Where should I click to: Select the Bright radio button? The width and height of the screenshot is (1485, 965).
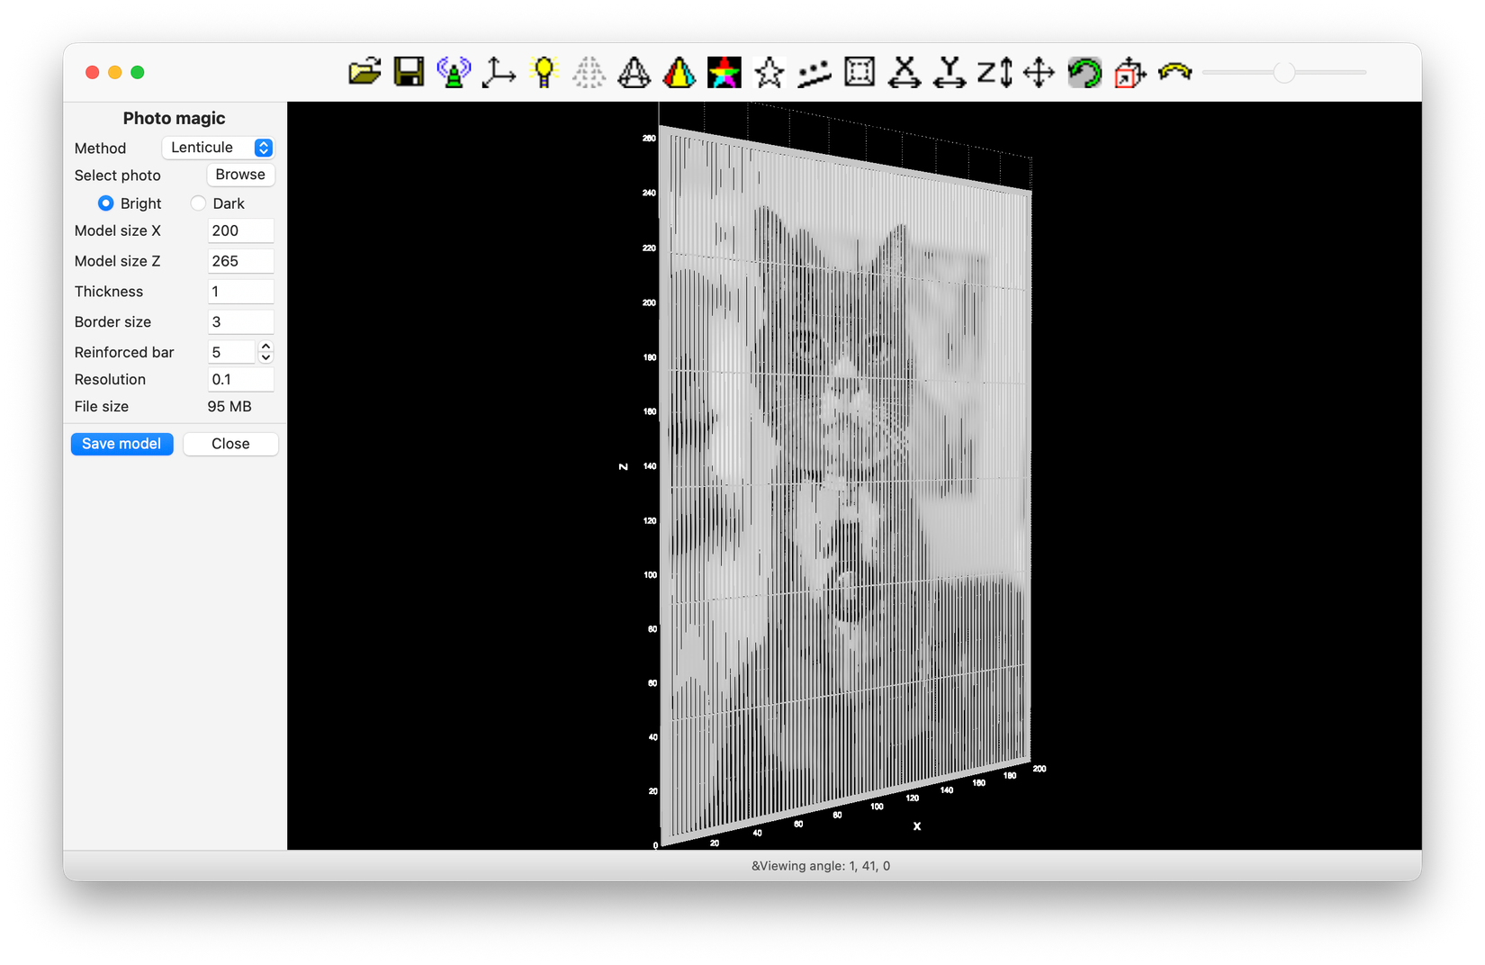click(x=105, y=203)
